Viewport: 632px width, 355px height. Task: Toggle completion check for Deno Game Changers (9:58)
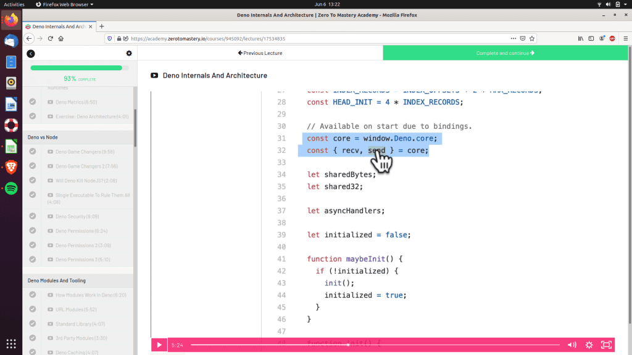click(33, 152)
